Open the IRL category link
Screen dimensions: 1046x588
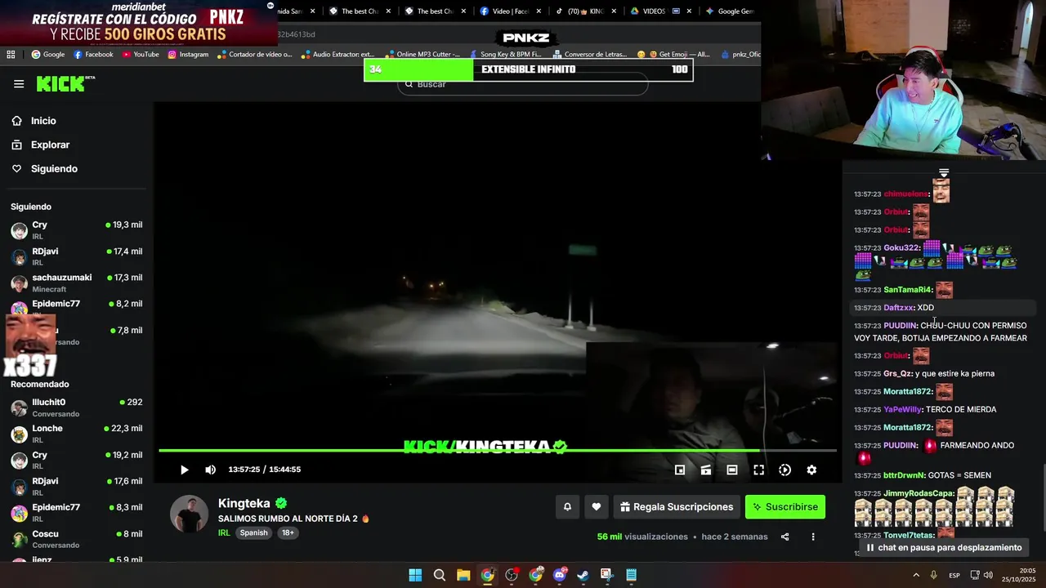224,532
